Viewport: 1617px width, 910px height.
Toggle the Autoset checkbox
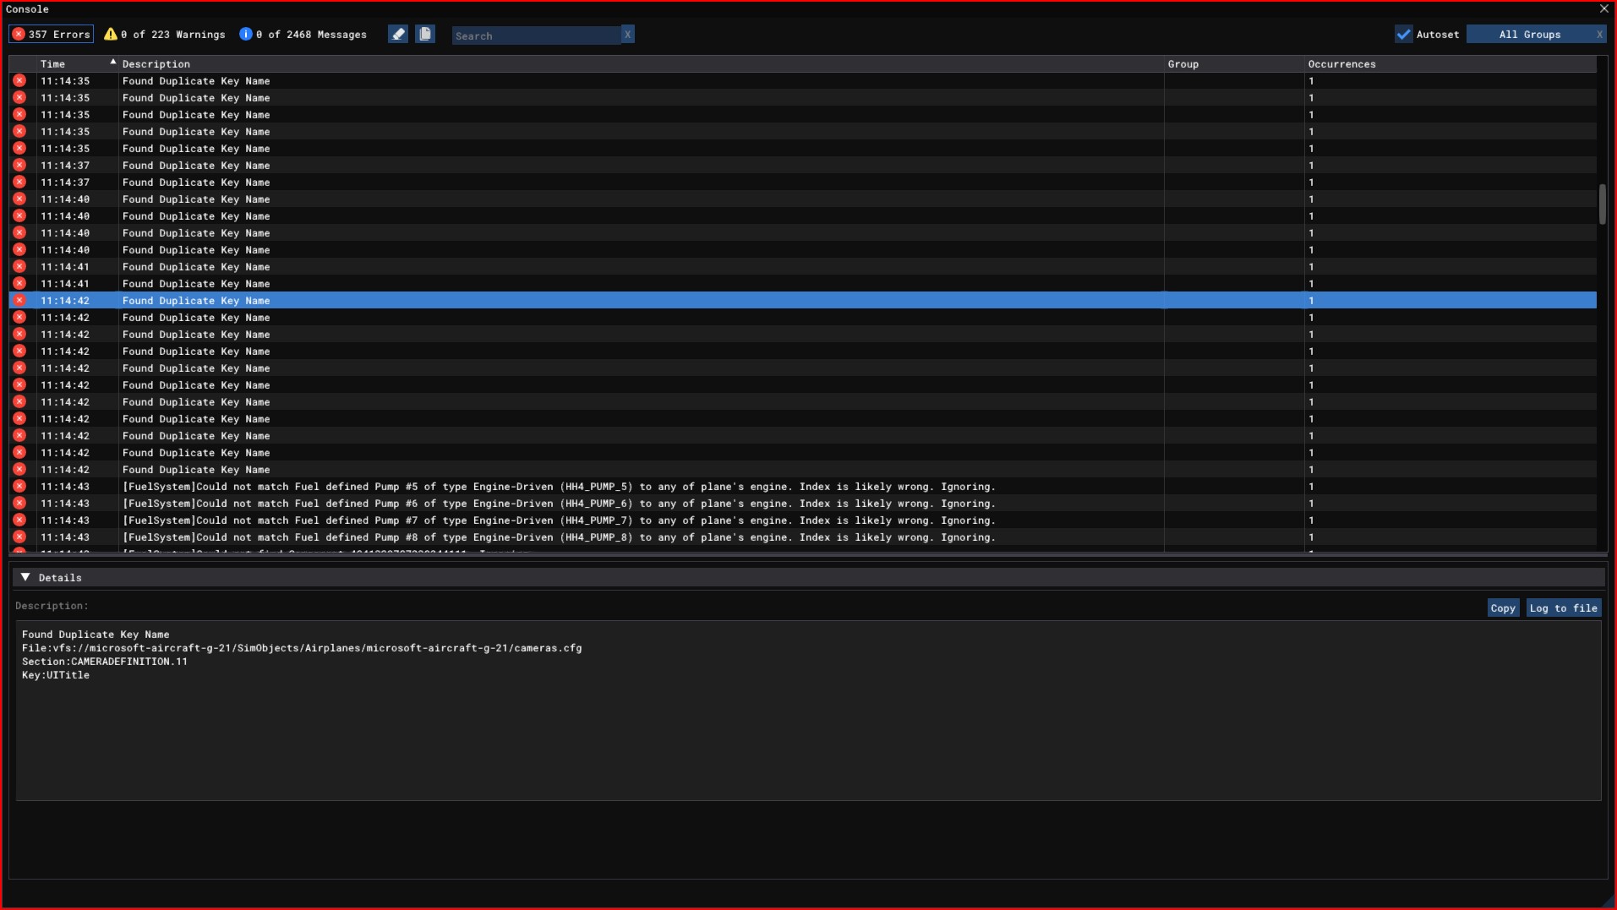[x=1403, y=35]
